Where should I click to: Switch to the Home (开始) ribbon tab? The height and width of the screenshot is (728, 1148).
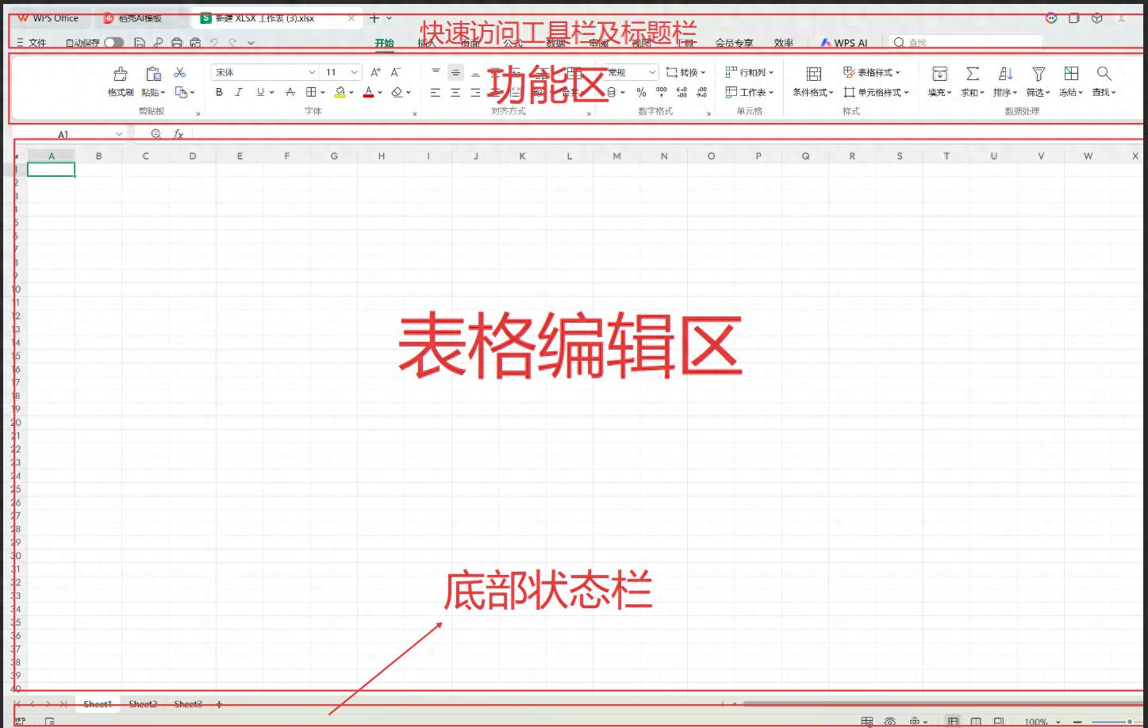point(384,43)
